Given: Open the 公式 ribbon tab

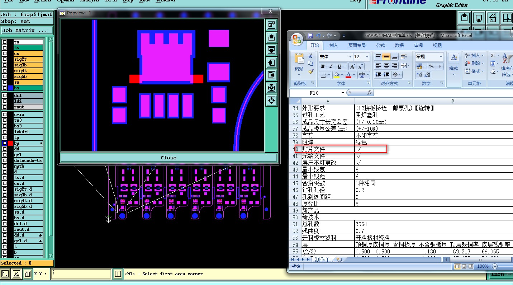Looking at the screenshot, I should [380, 46].
